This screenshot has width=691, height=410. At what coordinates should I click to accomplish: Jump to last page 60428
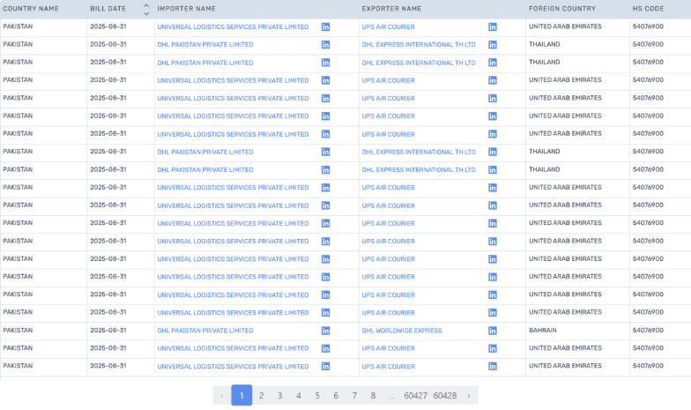[x=445, y=396]
